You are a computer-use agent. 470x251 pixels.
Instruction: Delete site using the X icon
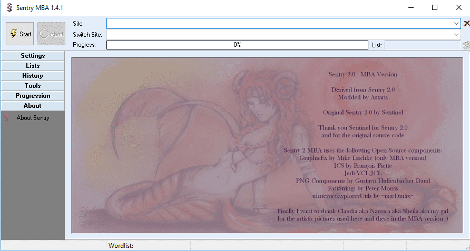(466, 23)
